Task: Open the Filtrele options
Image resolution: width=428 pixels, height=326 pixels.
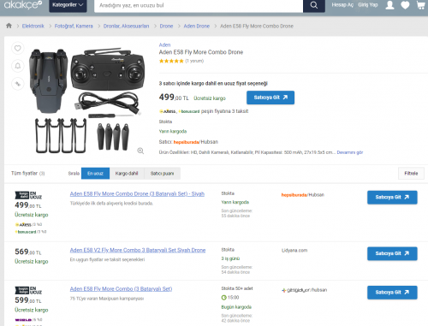Action: click(x=411, y=174)
